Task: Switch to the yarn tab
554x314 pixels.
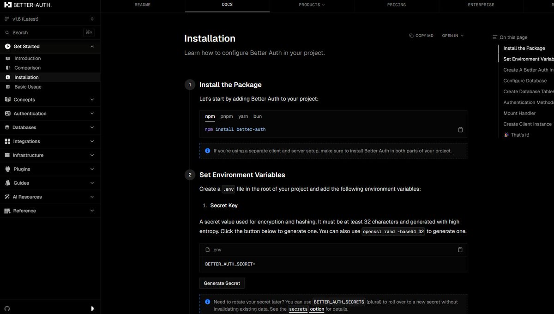Action: pos(243,116)
